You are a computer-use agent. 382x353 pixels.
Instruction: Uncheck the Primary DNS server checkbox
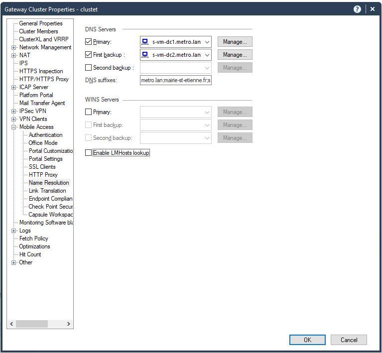point(89,42)
